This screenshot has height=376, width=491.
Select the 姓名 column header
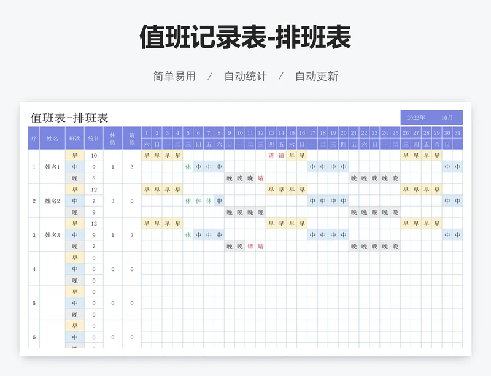click(52, 139)
